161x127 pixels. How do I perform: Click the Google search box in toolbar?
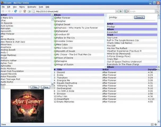coord(142,11)
